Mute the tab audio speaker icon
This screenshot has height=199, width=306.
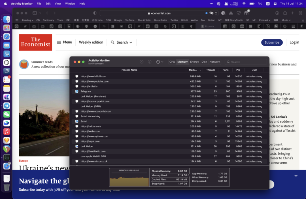click(207, 13)
